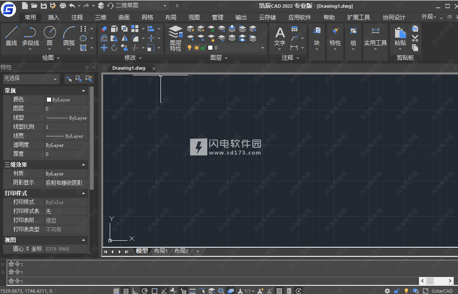Collapse the 视图 properties section

pyautogui.click(x=84, y=240)
